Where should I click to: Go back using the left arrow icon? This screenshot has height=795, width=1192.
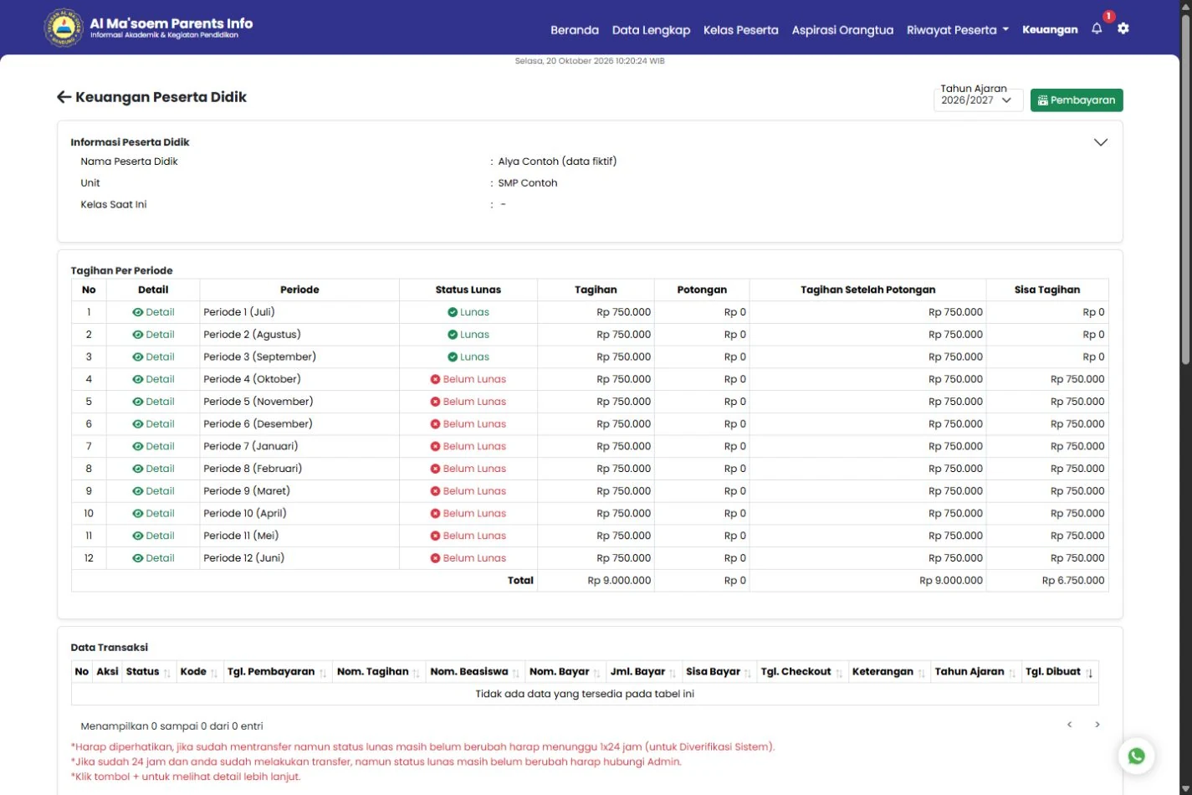(64, 97)
